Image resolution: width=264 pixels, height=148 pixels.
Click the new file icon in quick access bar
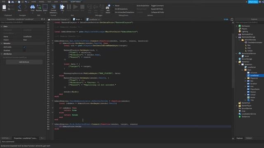[9, 2]
